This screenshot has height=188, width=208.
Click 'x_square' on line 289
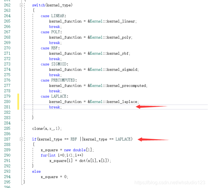49,150
